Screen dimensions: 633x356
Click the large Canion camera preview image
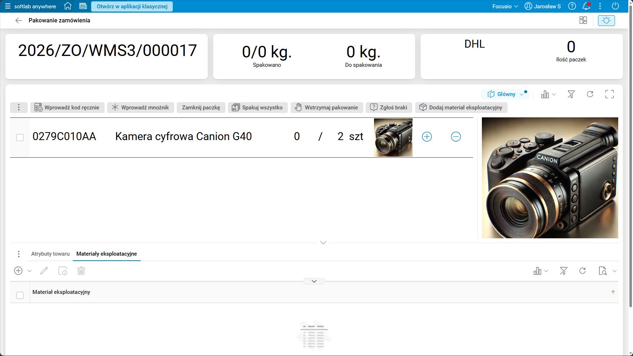pyautogui.click(x=550, y=178)
